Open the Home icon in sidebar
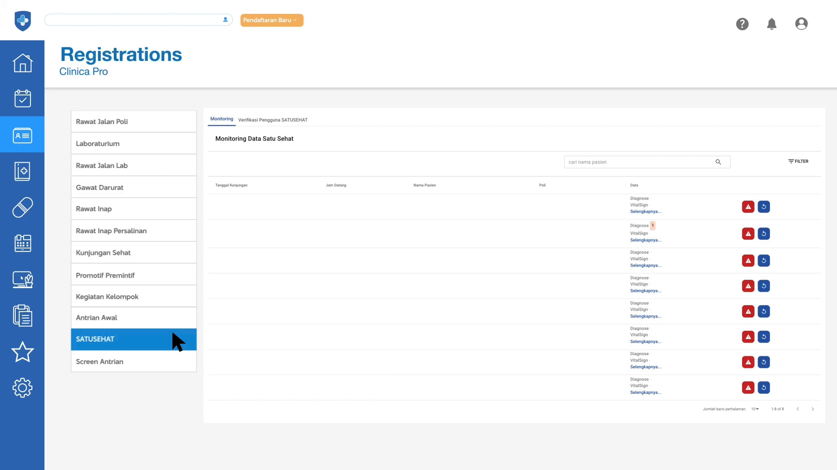 [x=22, y=63]
